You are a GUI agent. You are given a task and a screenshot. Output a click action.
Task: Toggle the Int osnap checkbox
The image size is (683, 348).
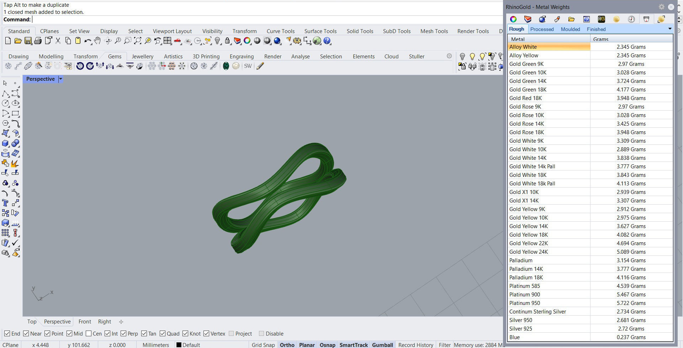click(107, 333)
